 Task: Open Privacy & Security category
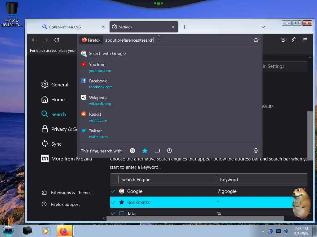59,129
